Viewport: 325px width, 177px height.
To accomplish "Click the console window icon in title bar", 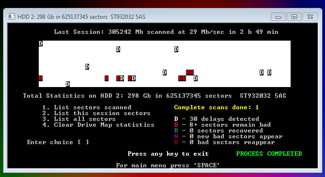I will (11, 16).
